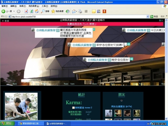Screen dimensions: 168x126
Task: Open the 工具 (Tools) menu
Action: pos(45,6)
